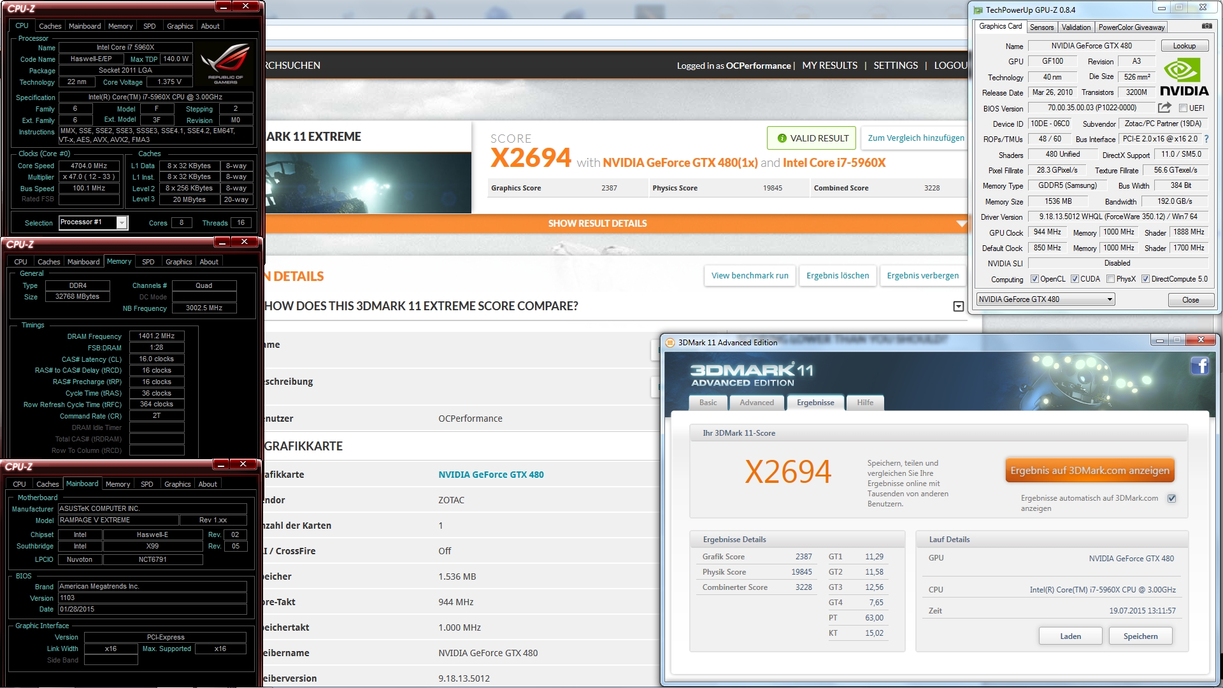
Task: Click the GPU-Z title bar app icon
Action: coord(978,10)
